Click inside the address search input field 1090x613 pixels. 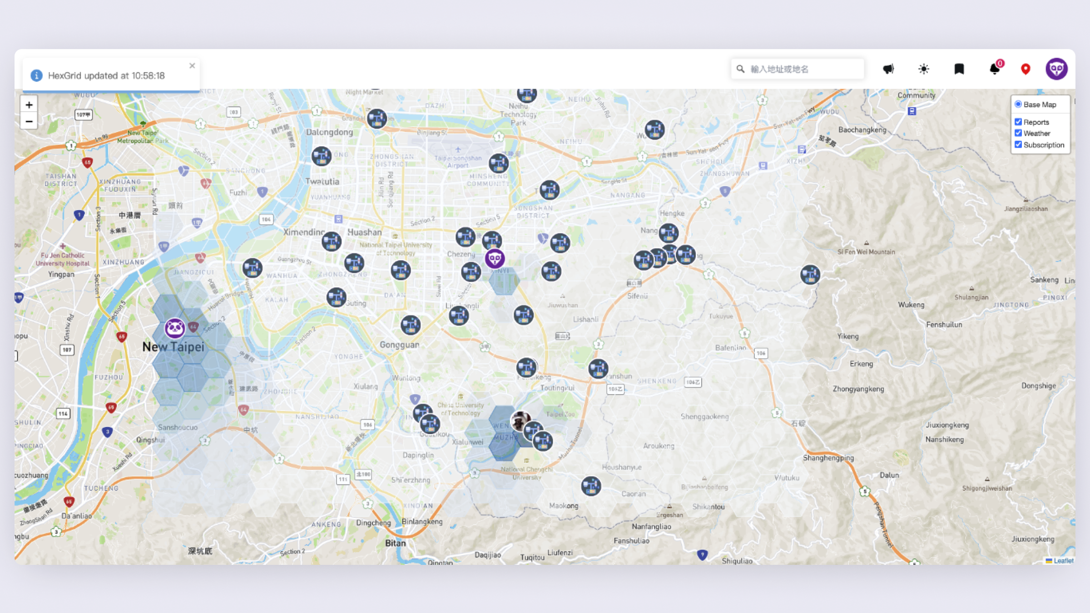point(795,69)
